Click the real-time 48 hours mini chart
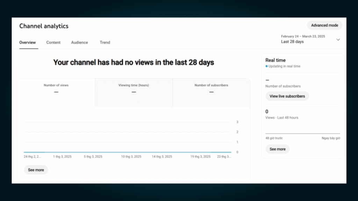Screen dimensions: 358x201 pyautogui.click(x=302, y=129)
